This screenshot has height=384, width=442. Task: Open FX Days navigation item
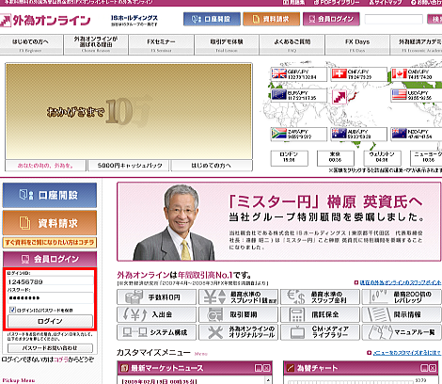point(357,45)
